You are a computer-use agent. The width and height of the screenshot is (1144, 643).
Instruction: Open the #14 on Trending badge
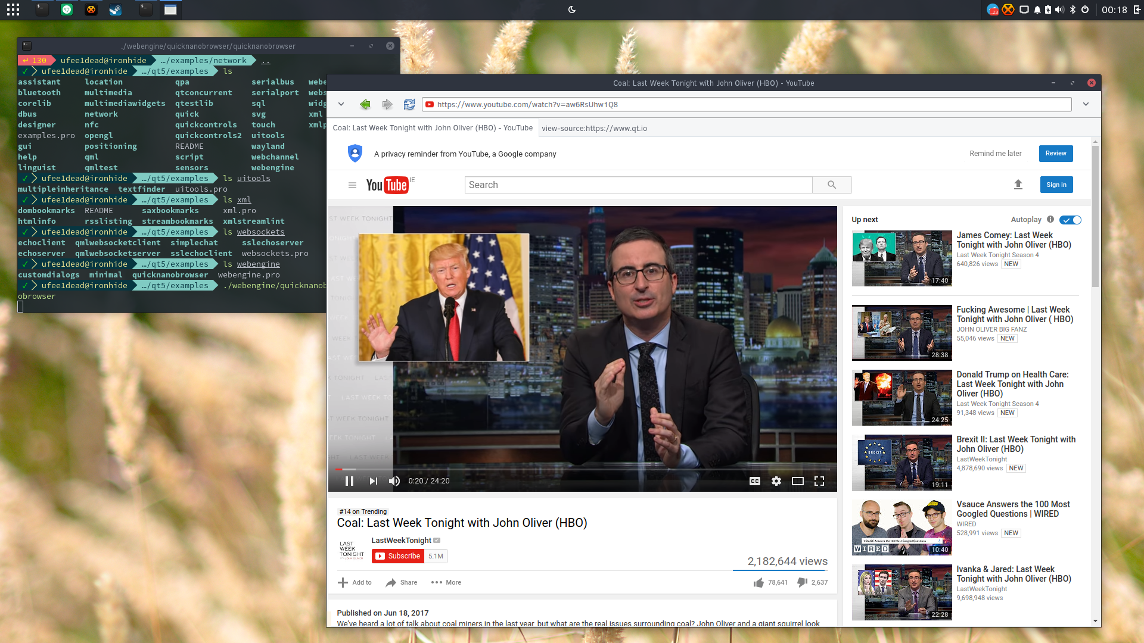363,511
